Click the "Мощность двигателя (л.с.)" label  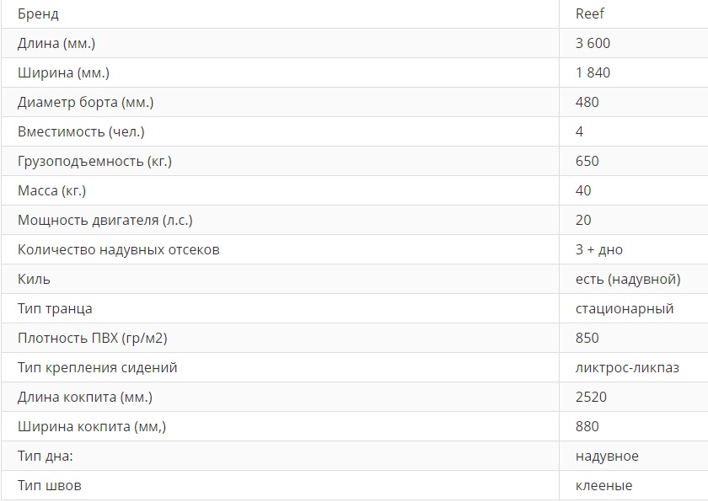105,221
